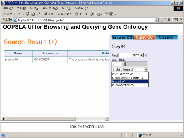Select 'is descendent term of' option
The image size is (184, 138).
pyautogui.click(x=130, y=78)
